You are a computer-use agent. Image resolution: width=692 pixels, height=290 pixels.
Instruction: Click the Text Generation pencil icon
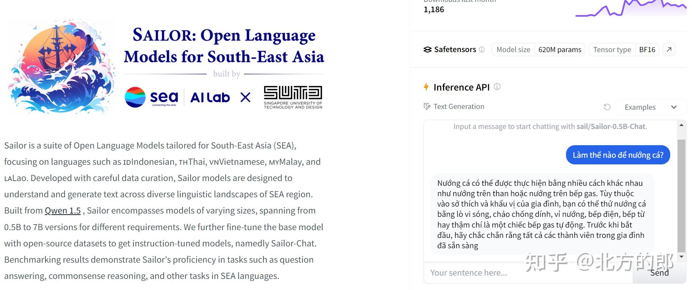[427, 107]
